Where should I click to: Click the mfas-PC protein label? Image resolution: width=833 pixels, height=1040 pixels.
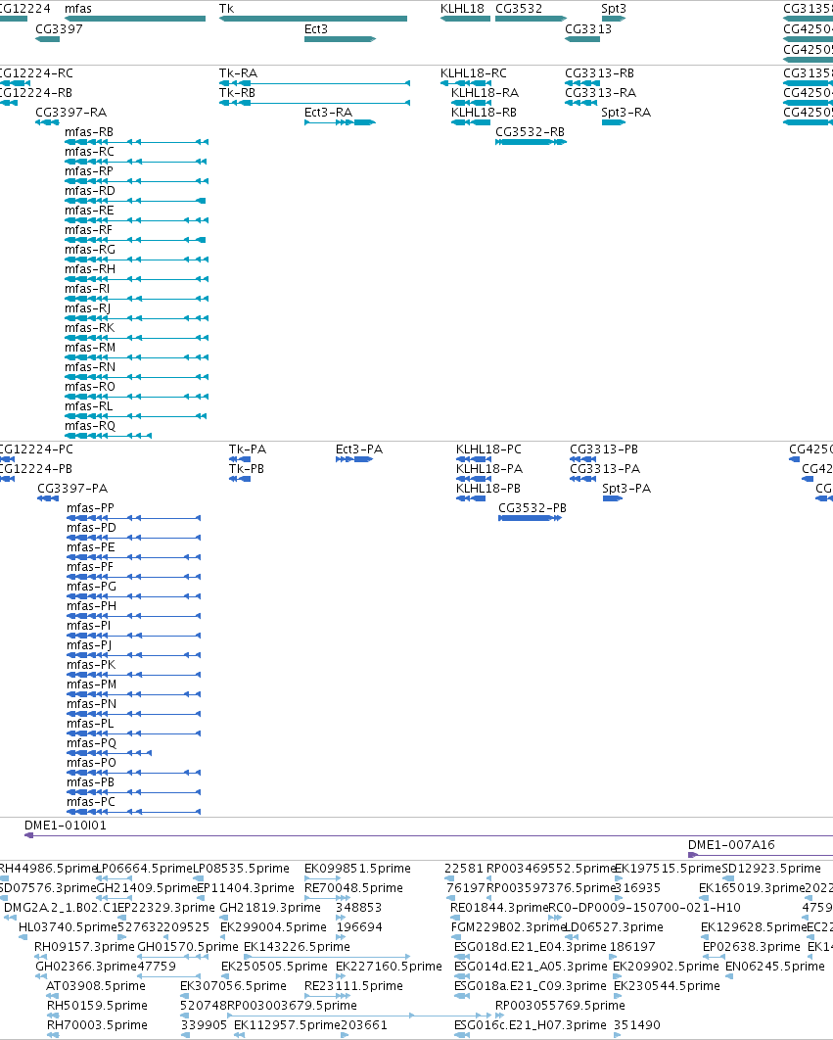click(x=91, y=802)
